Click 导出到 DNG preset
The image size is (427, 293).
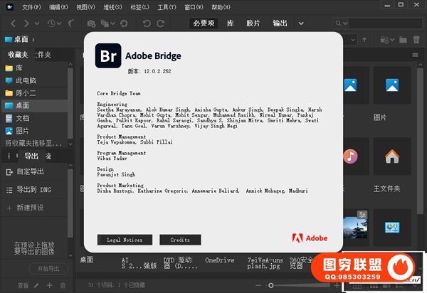tap(34, 190)
